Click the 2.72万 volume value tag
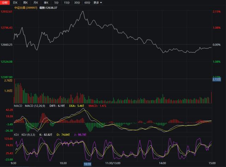 tap(216, 79)
